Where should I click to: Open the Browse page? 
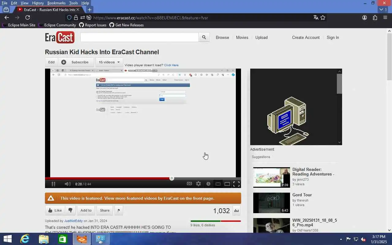pyautogui.click(x=222, y=37)
